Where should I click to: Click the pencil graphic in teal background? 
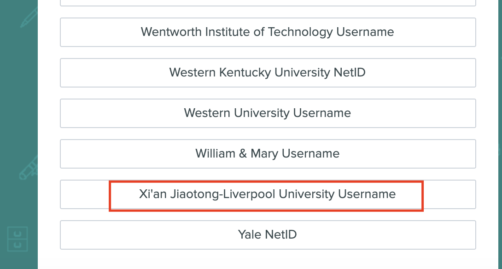(29, 18)
